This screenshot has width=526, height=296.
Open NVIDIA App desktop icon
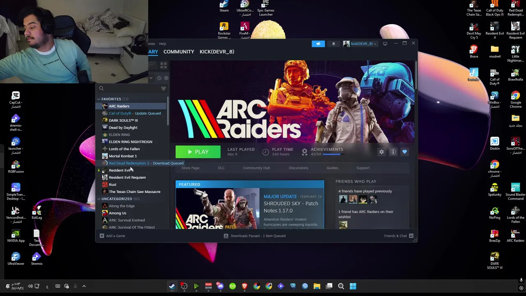(x=16, y=236)
